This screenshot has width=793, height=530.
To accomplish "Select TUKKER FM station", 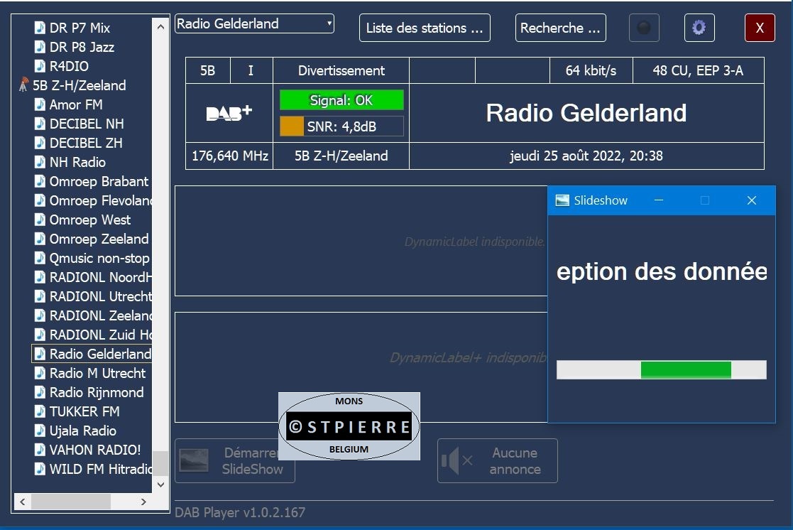I will pyautogui.click(x=84, y=411).
